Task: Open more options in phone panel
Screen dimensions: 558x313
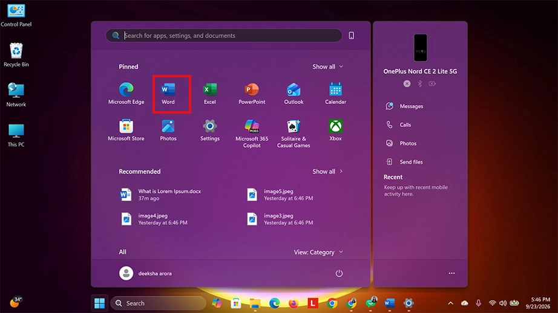Action: [x=451, y=273]
